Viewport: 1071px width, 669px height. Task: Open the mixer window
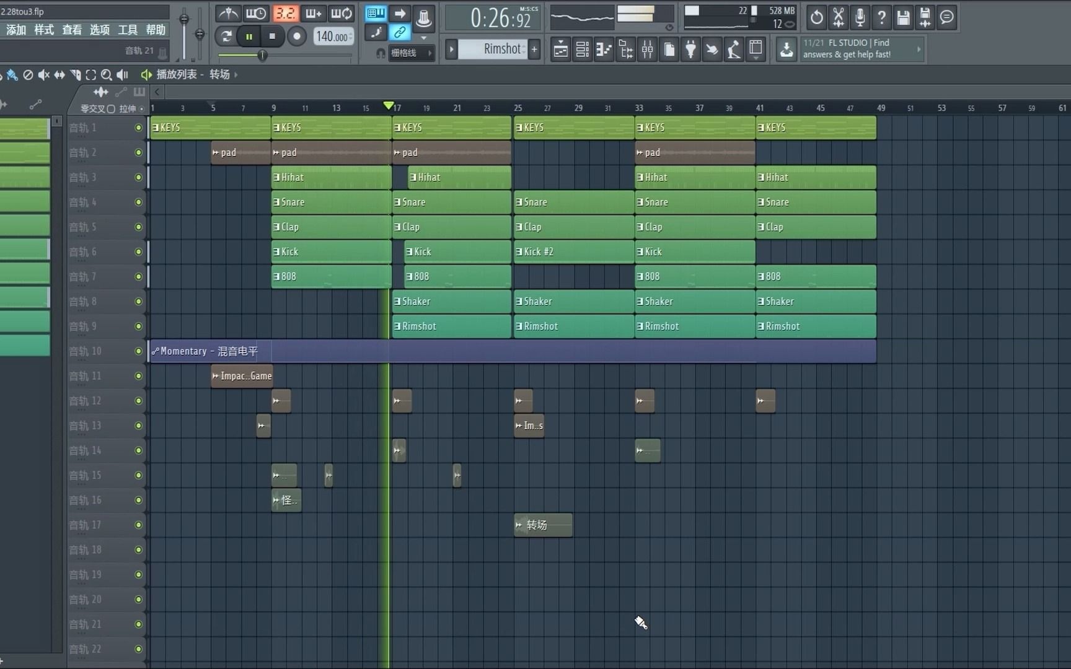(647, 49)
